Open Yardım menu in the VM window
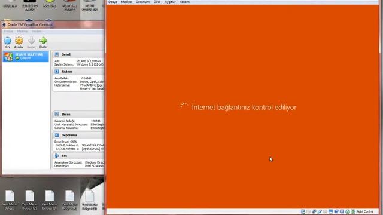 tap(184, 2)
